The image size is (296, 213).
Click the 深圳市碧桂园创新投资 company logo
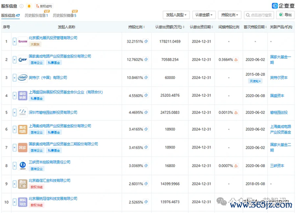(23, 112)
